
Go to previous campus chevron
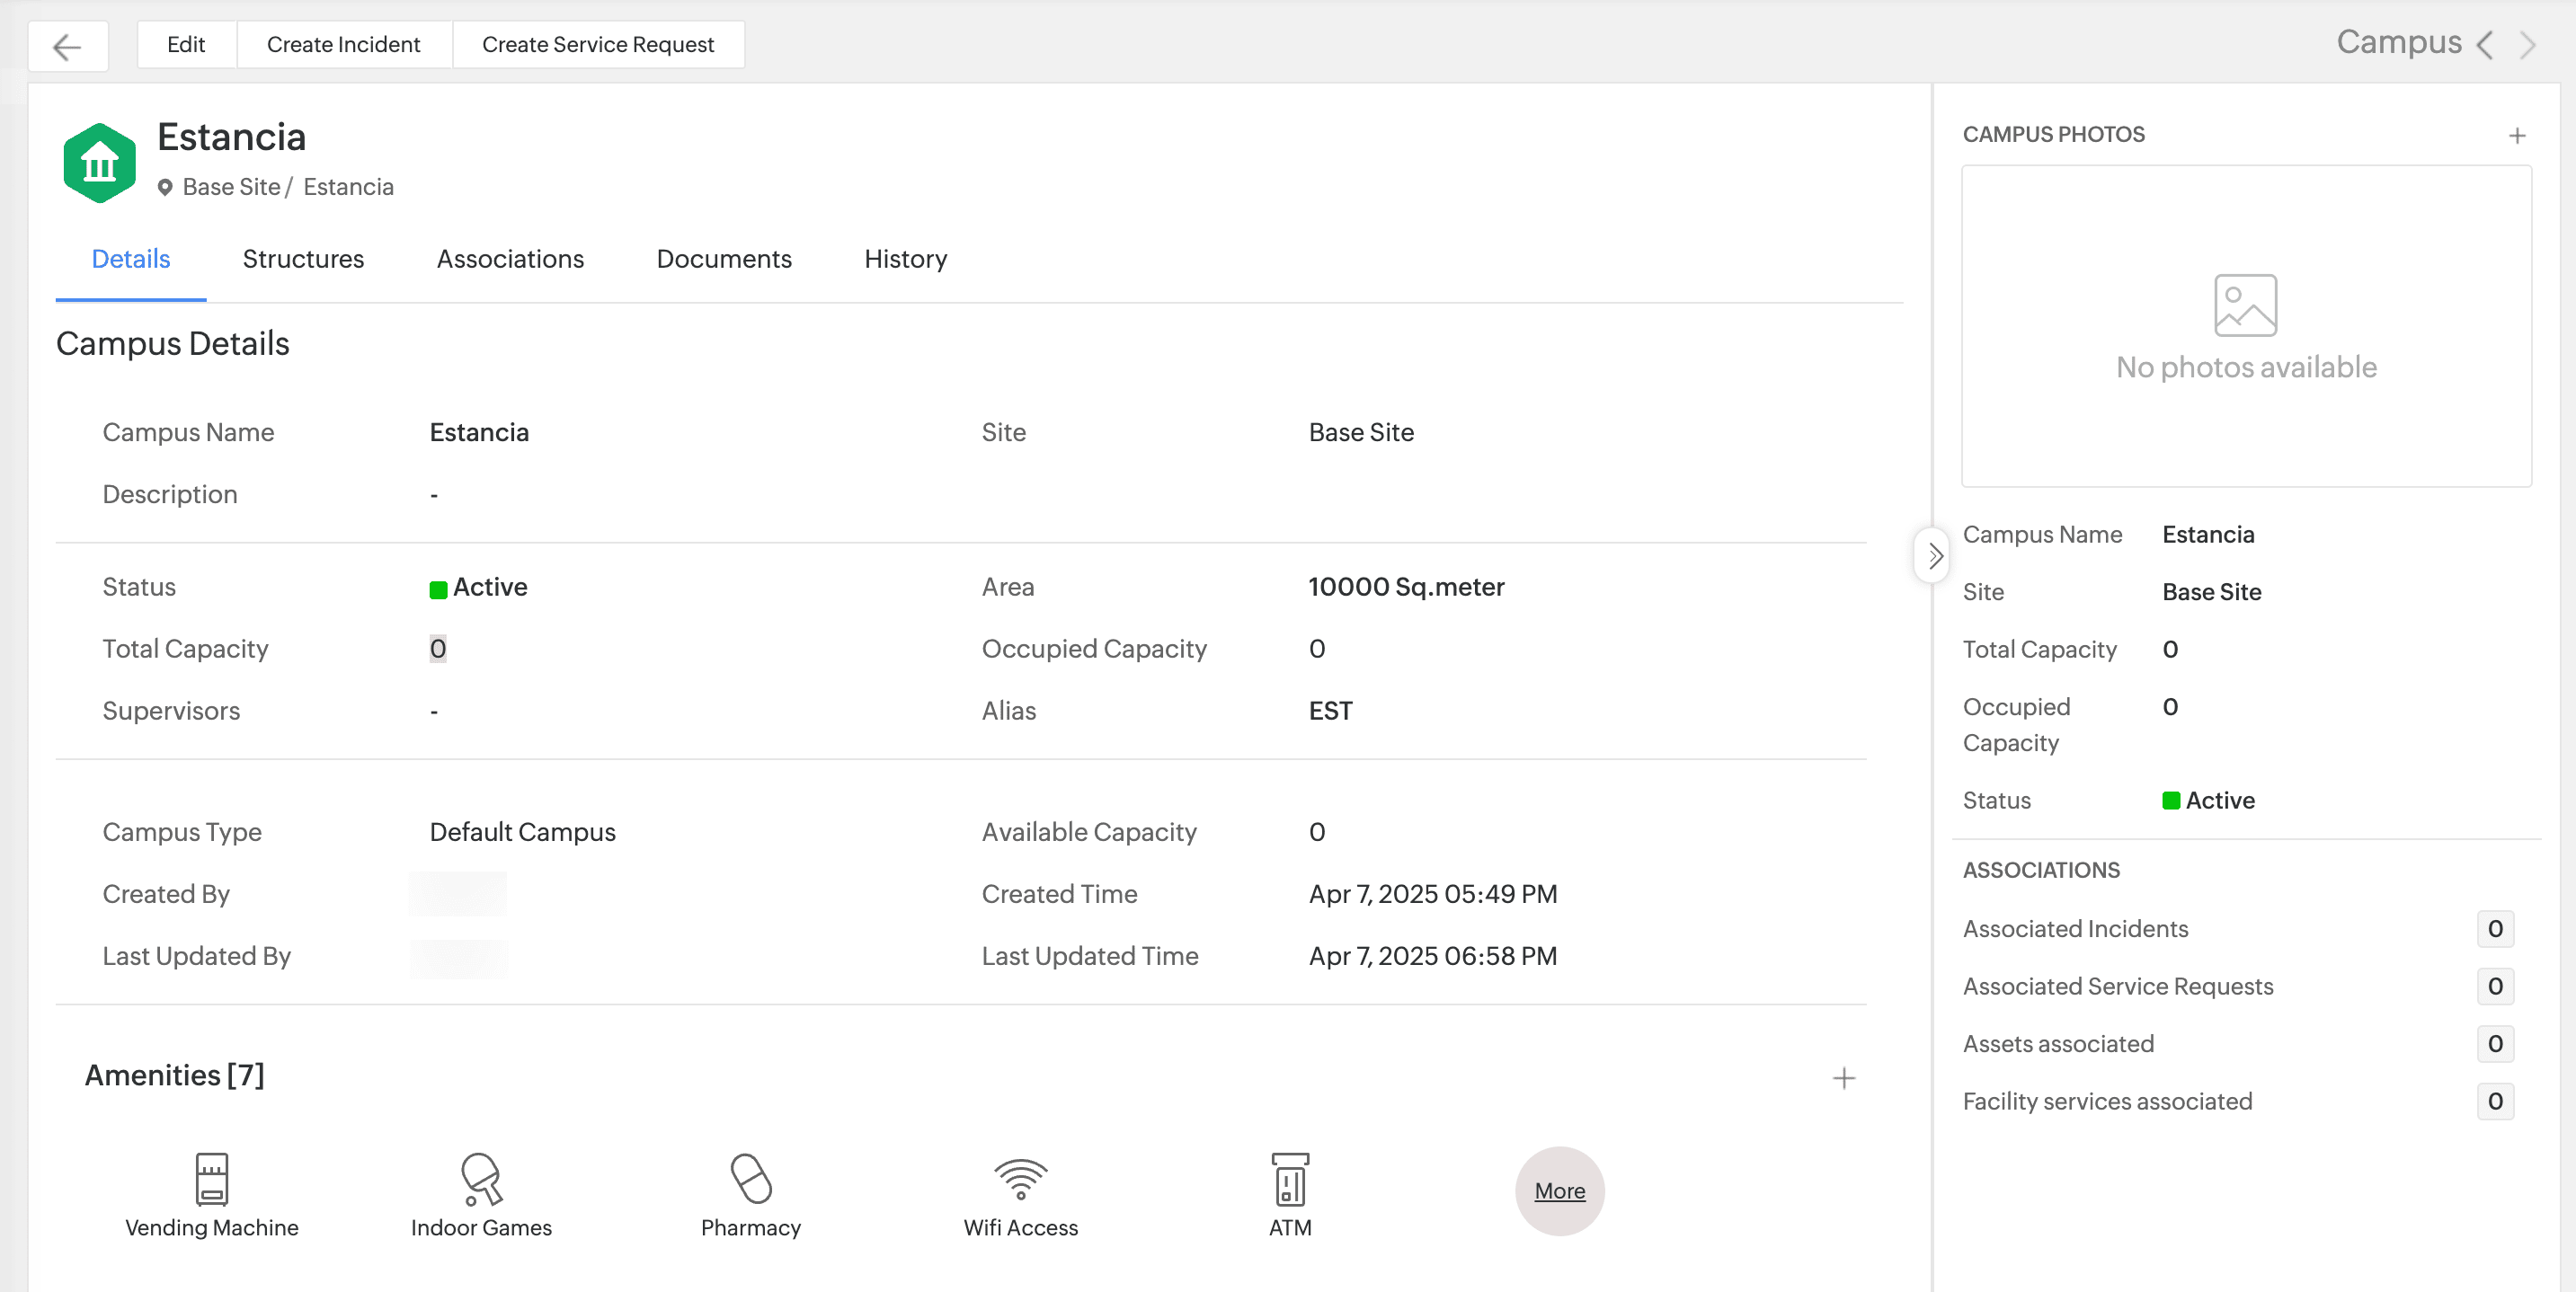2486,45
